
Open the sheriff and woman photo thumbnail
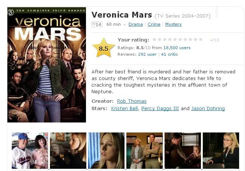(x=144, y=150)
